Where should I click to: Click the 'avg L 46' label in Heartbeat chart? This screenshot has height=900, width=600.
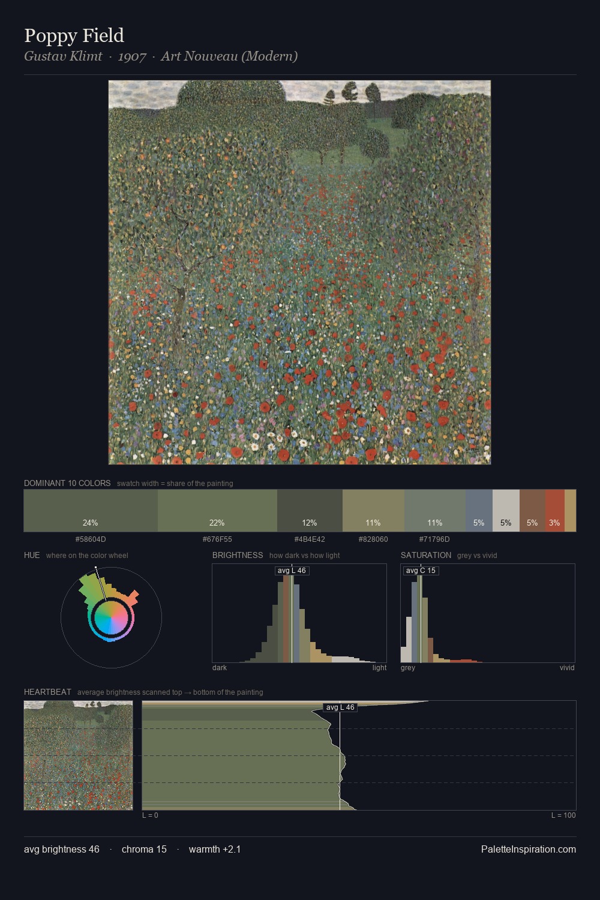coord(340,707)
